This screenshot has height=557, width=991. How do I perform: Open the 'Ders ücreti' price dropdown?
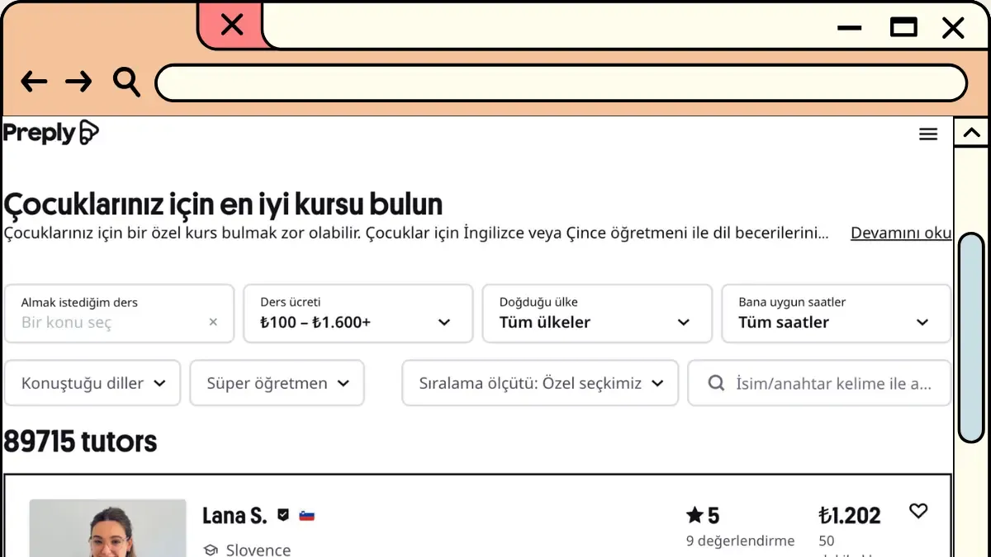click(x=358, y=314)
